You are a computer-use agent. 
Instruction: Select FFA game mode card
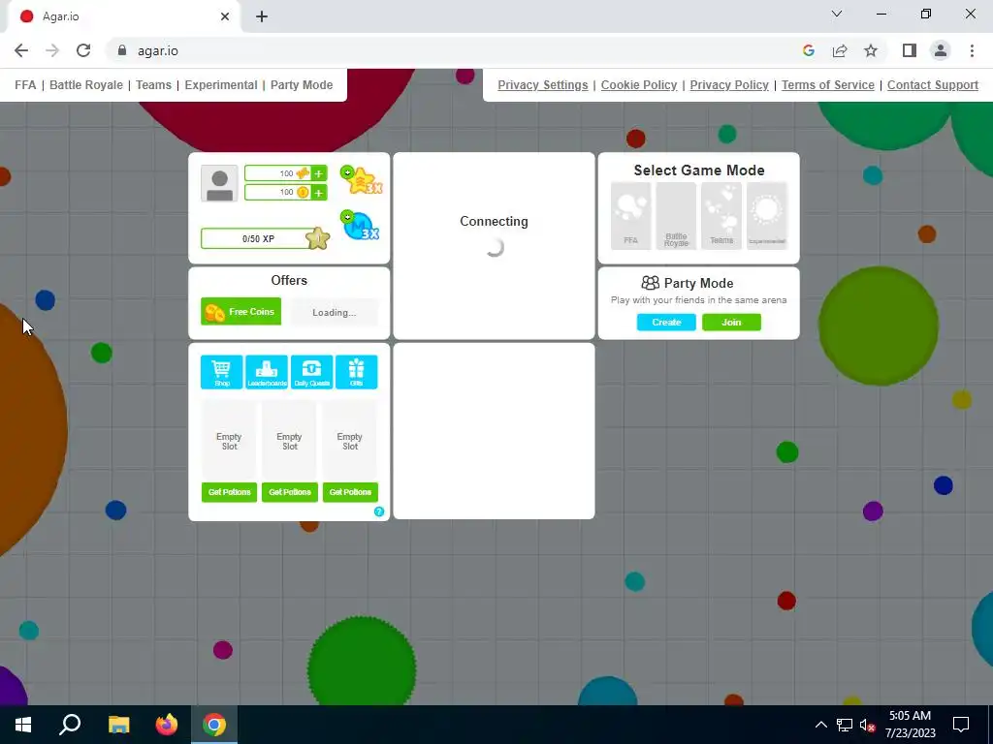pyautogui.click(x=630, y=216)
